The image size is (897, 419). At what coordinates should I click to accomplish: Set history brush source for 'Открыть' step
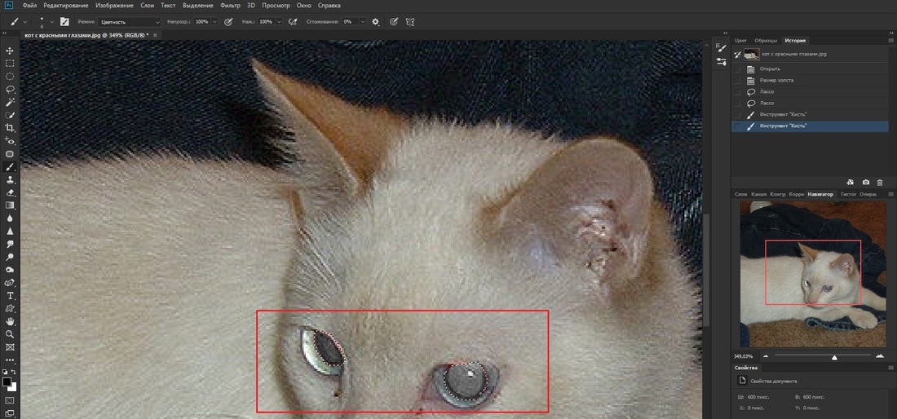click(x=738, y=69)
